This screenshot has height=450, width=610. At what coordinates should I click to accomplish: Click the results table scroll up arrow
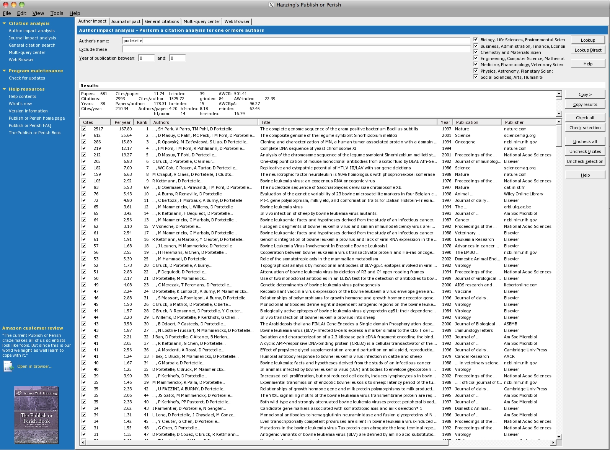[559, 122]
